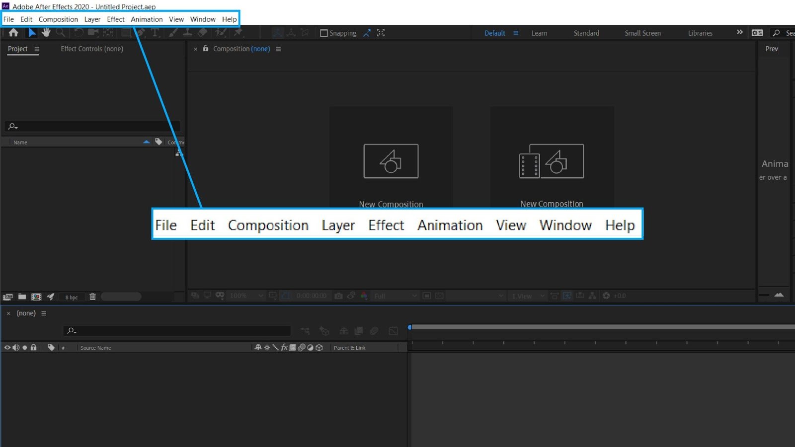Open the File menu
The width and height of the screenshot is (795, 447).
8,19
